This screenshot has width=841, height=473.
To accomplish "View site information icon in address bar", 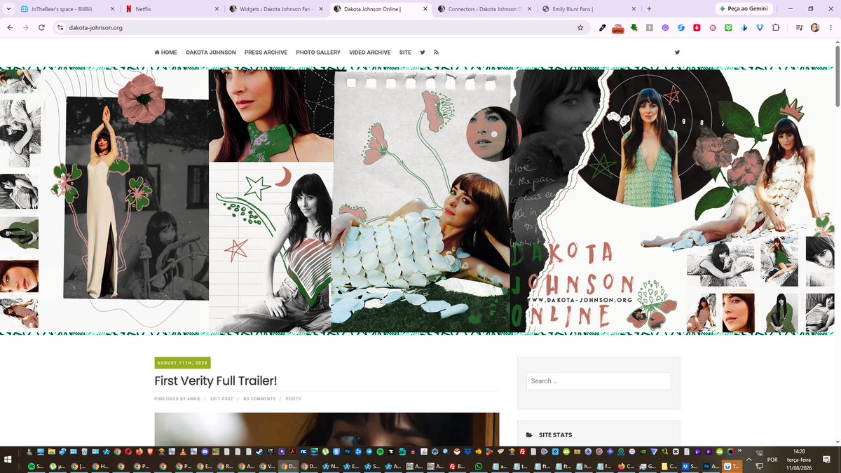I will point(60,27).
